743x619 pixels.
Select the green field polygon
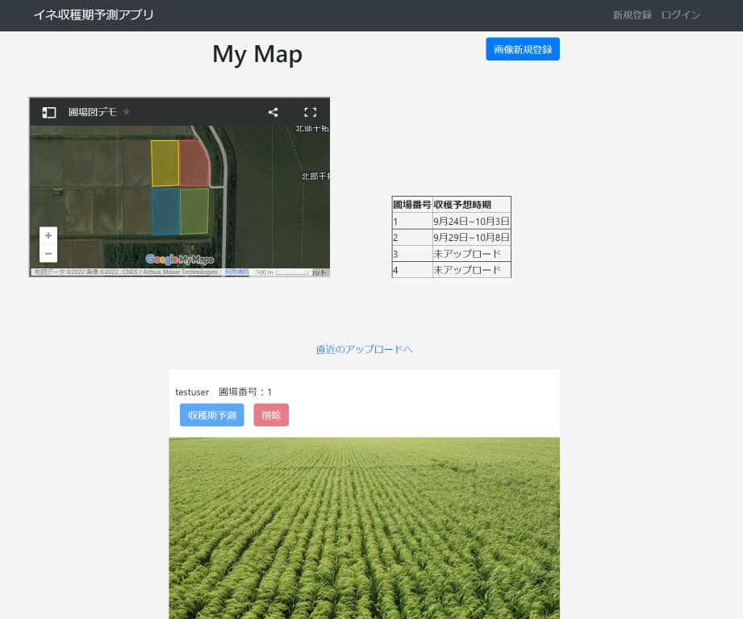tap(194, 210)
